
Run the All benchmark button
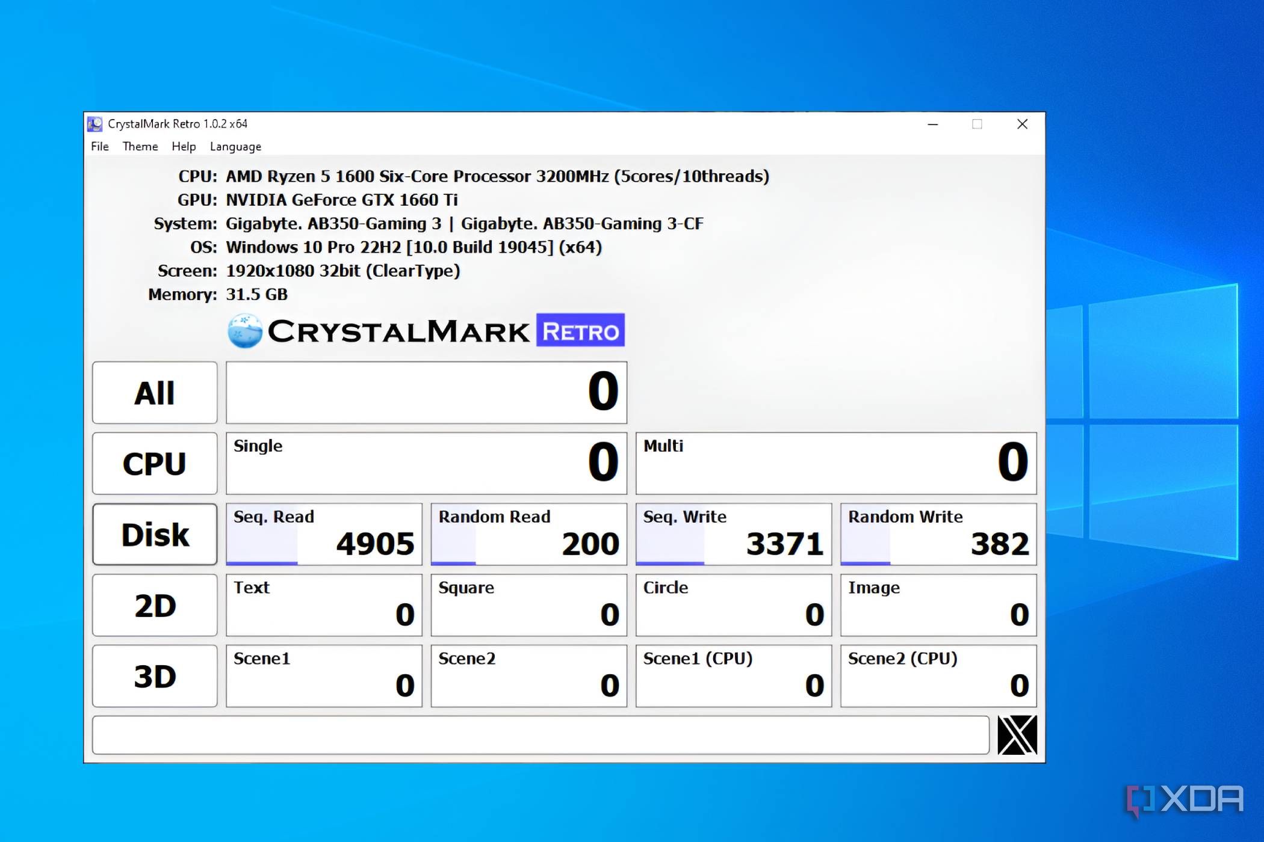(155, 393)
